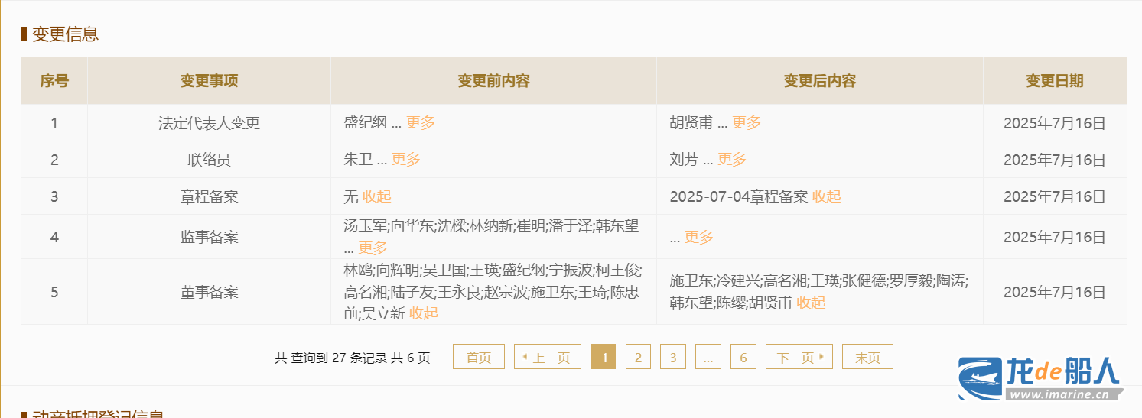Click 上一页 previous page button
The height and width of the screenshot is (418, 1142).
point(548,357)
